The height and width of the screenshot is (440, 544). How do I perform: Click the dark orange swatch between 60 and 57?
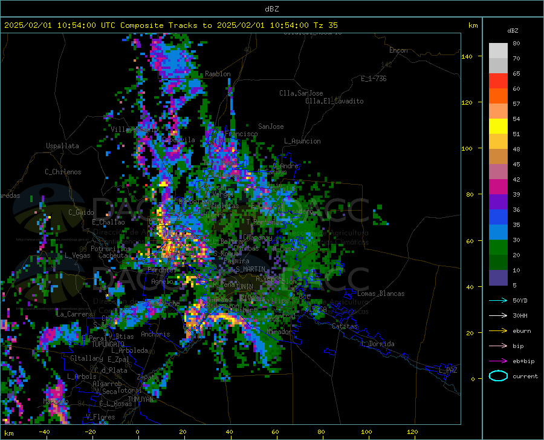click(x=498, y=96)
